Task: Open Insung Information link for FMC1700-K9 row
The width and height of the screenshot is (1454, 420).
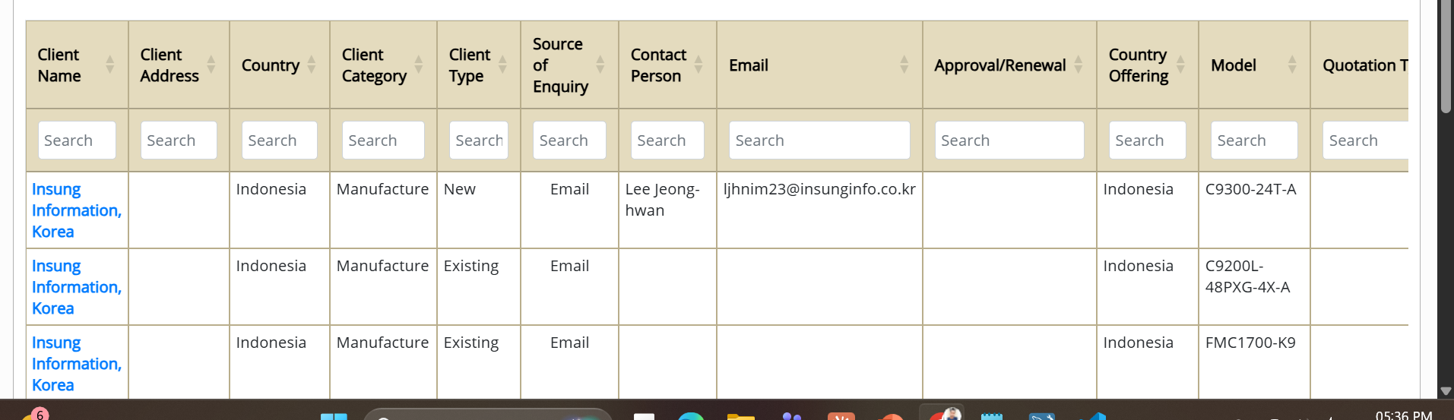Action: click(x=77, y=364)
